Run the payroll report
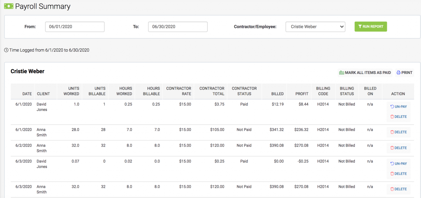 [x=371, y=27]
